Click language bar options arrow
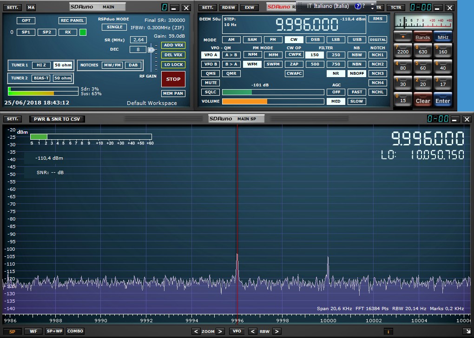This screenshot has width=474, height=338. (372, 7)
